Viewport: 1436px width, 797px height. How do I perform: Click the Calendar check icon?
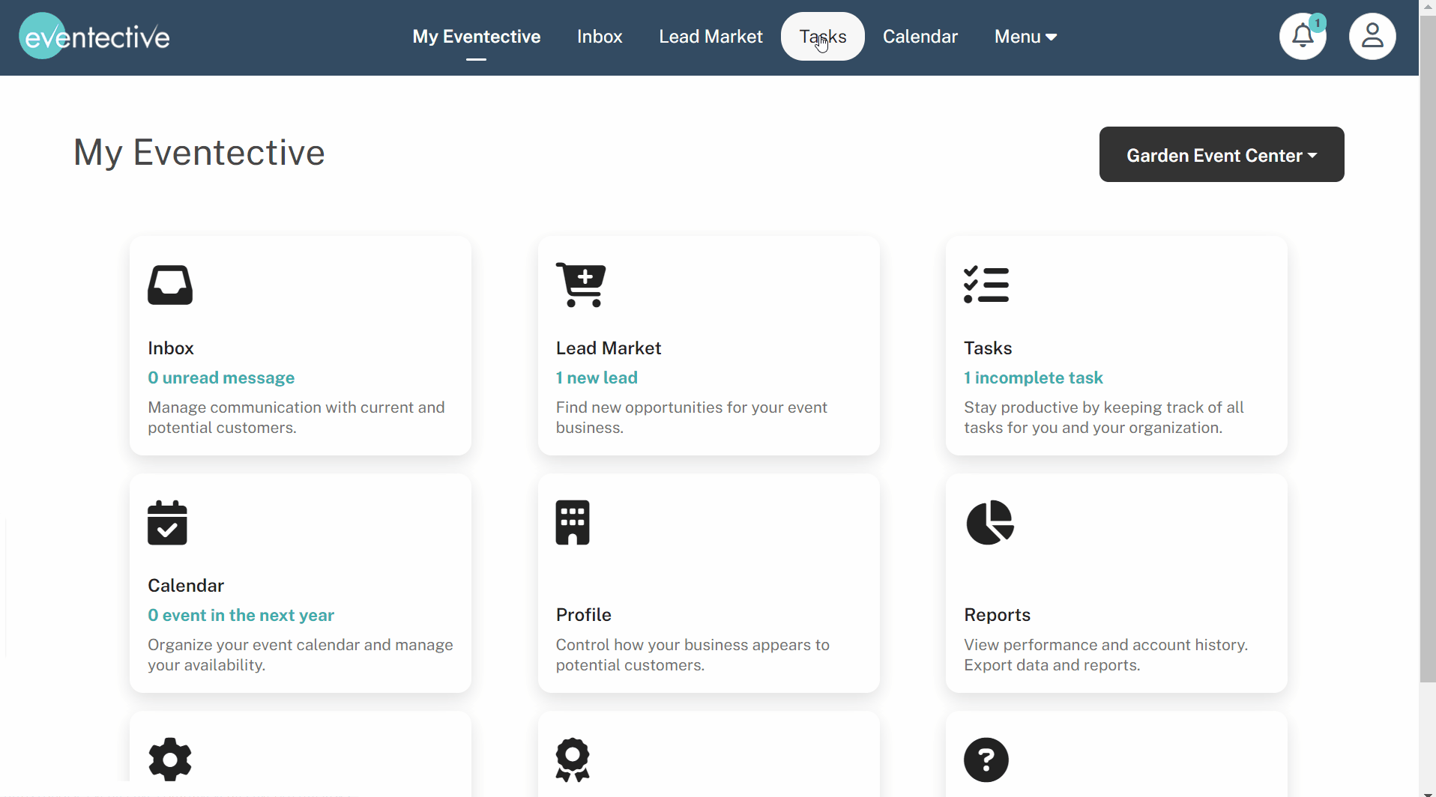(x=167, y=523)
